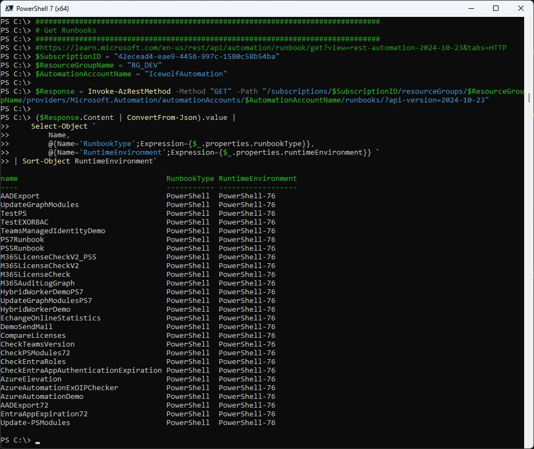The image size is (534, 449).
Task: Click the M365AuditLogGraph runbook name
Action: [x=38, y=283]
